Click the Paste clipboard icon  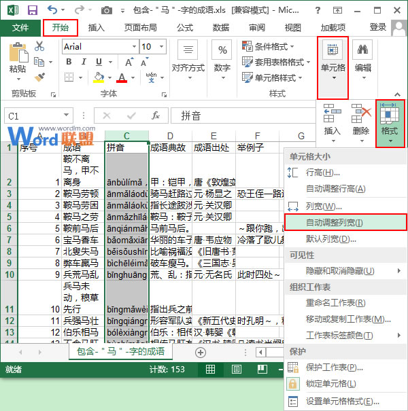click(x=18, y=52)
